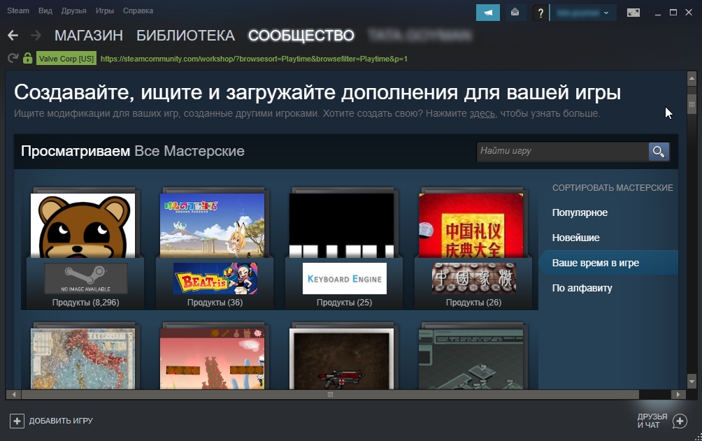Open the bear face thumbnail
The height and width of the screenshot is (441, 702).
(x=83, y=226)
